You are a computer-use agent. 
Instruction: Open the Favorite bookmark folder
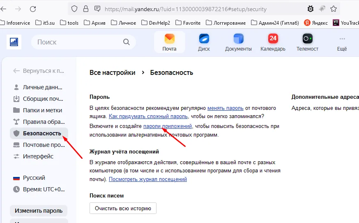click(x=188, y=23)
